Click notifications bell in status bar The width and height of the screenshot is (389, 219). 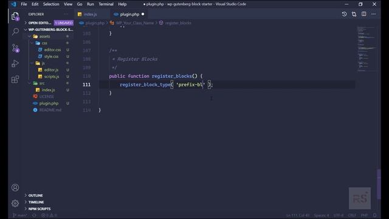[375, 215]
